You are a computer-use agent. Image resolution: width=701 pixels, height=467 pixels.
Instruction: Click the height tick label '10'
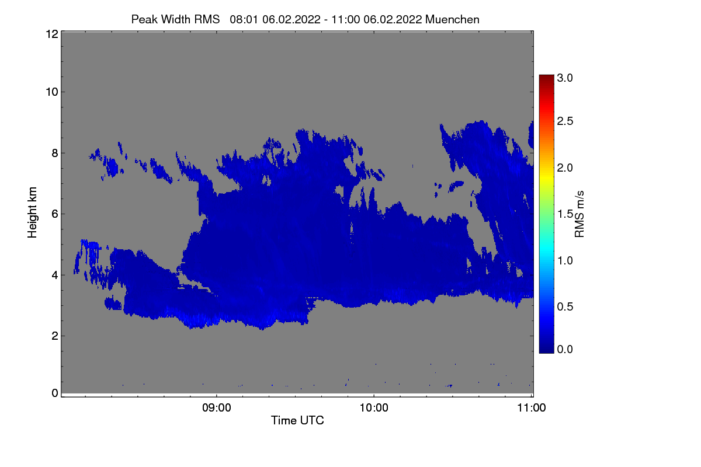(x=51, y=92)
